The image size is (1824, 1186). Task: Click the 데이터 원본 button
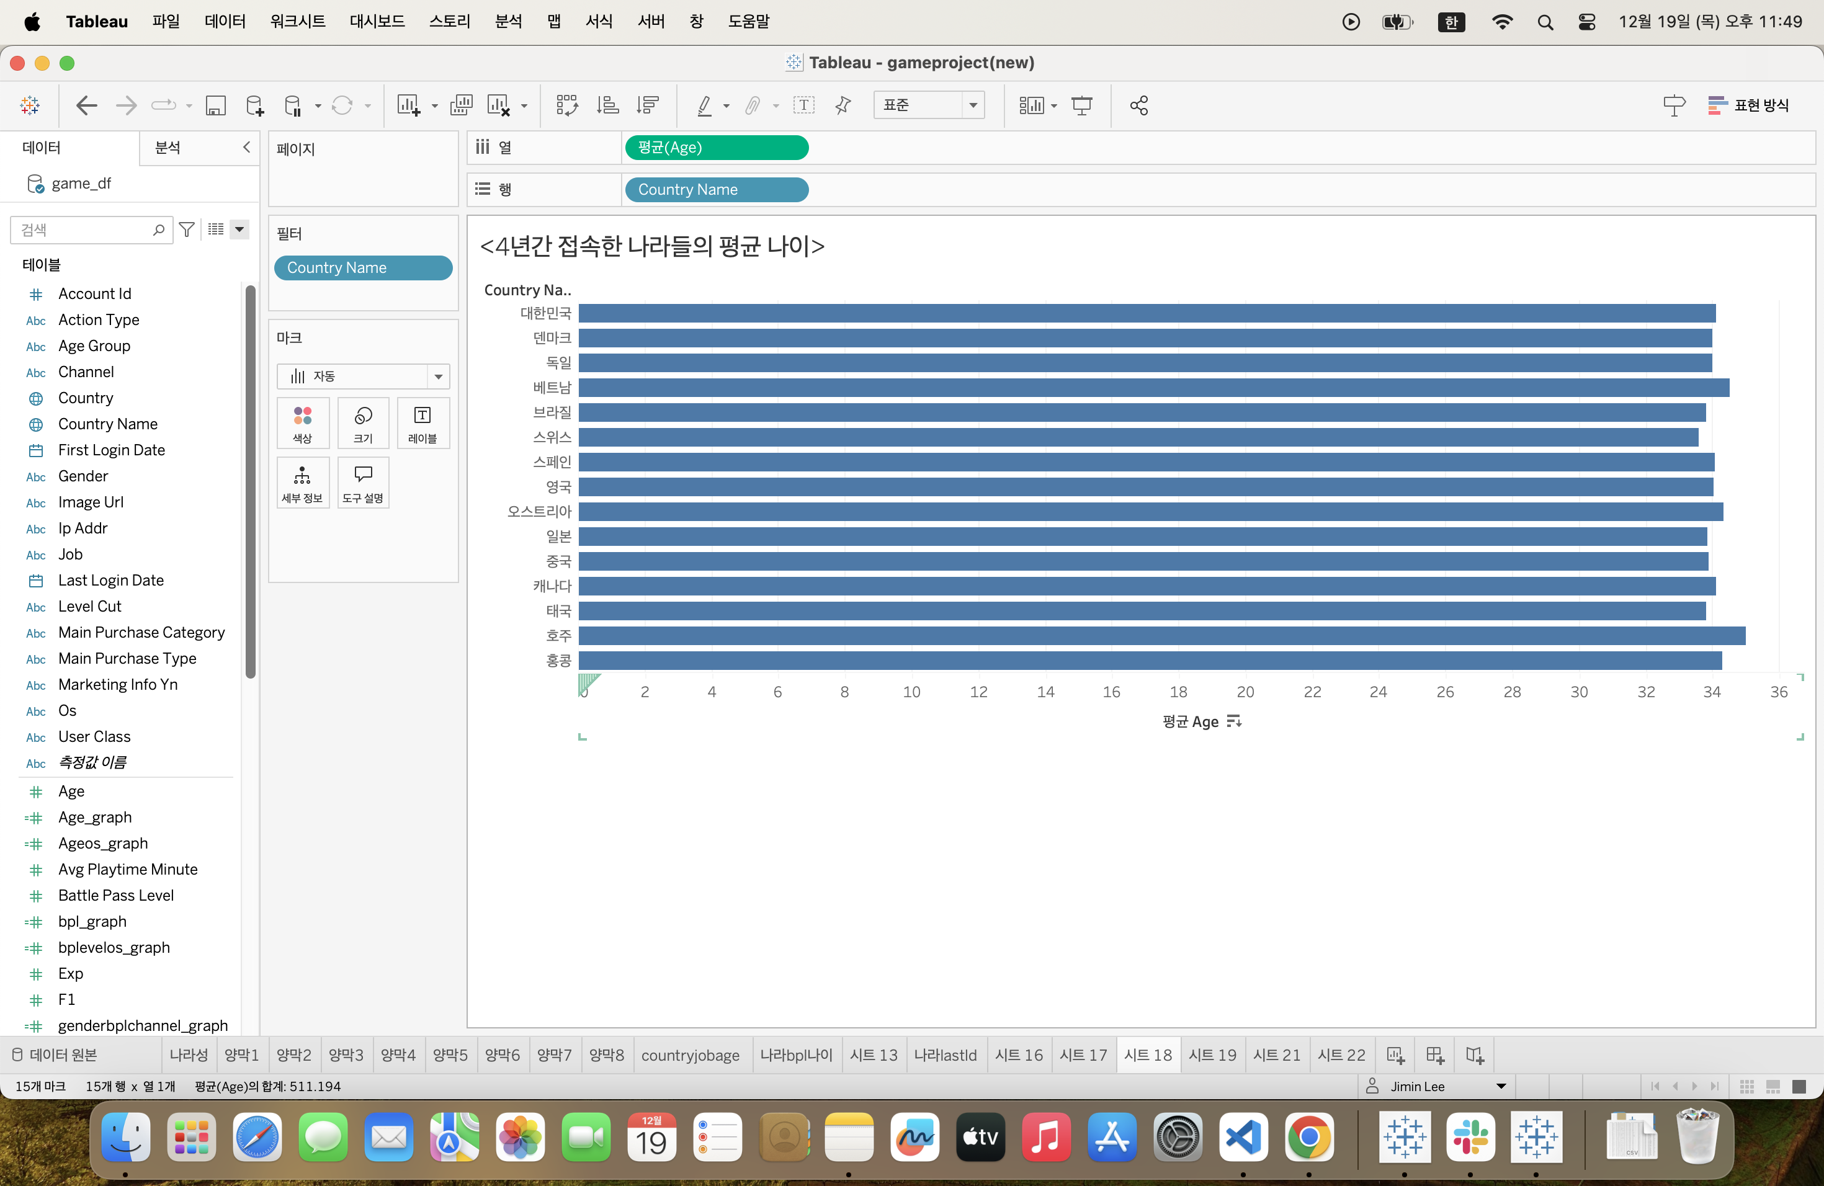(55, 1055)
